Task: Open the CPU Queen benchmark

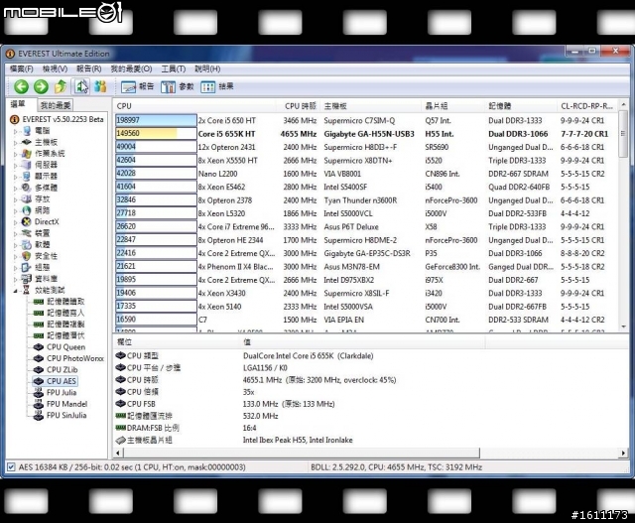Action: [x=60, y=346]
